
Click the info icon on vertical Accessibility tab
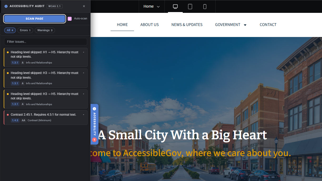point(95,109)
